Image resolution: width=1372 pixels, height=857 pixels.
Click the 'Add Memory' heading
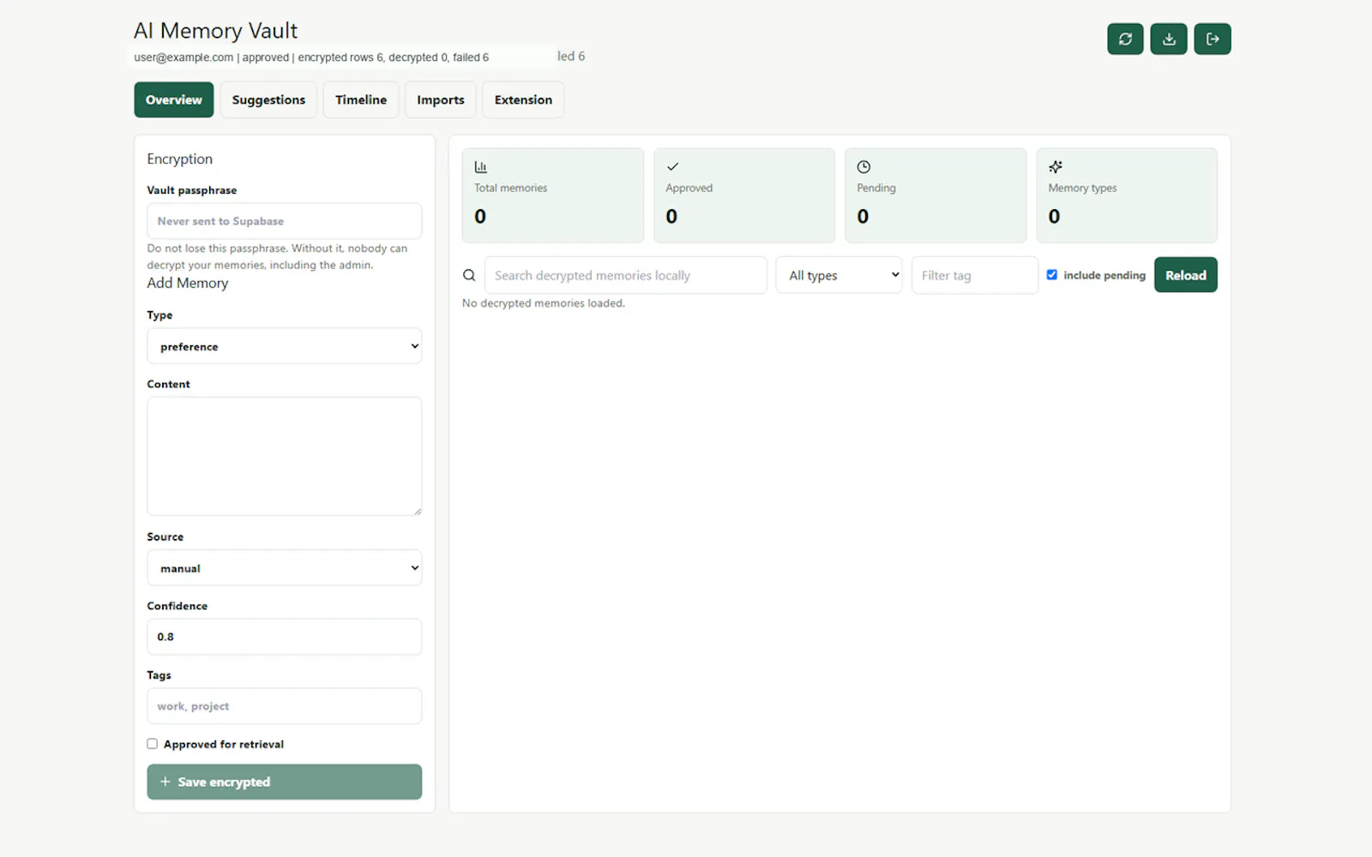pos(188,283)
